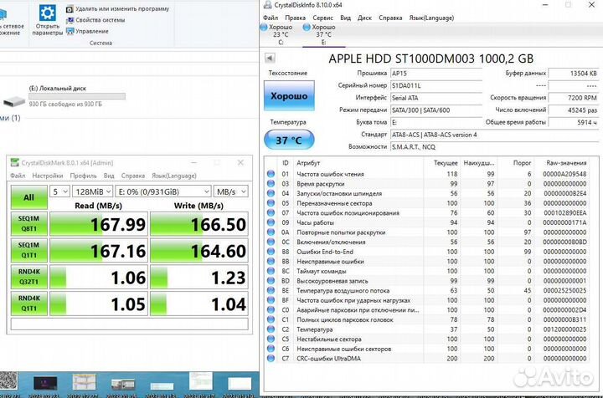Click the QR code icon on the taskbar
The image size is (603, 398).
8,380
